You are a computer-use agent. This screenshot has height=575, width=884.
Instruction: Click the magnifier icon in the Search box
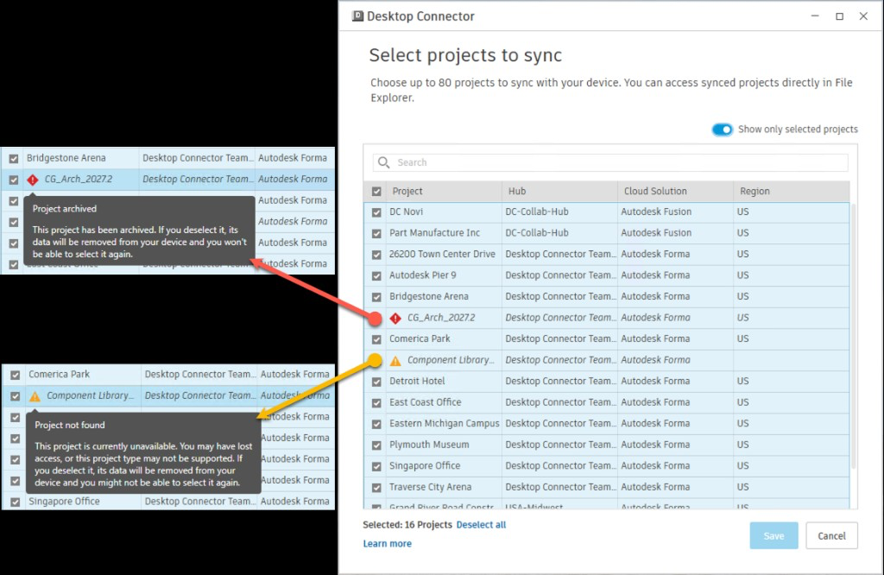(384, 162)
